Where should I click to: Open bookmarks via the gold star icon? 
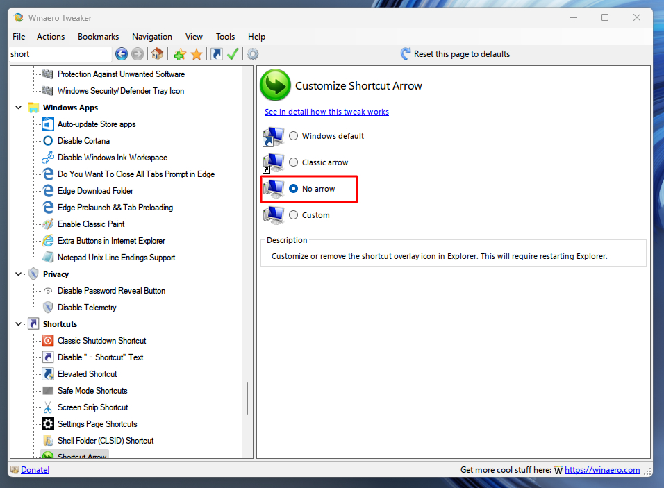click(x=195, y=53)
